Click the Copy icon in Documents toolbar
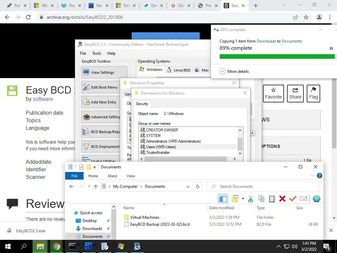 [x=261, y=199]
